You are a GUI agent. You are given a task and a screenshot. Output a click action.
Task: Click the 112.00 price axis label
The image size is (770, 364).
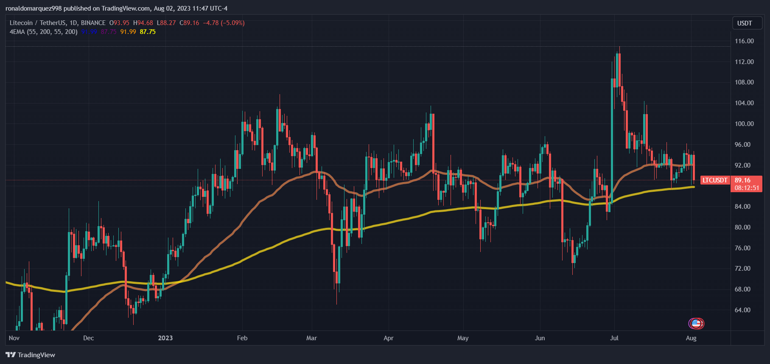coord(744,62)
